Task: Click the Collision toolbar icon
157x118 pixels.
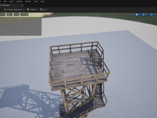Action: click(28, 10)
